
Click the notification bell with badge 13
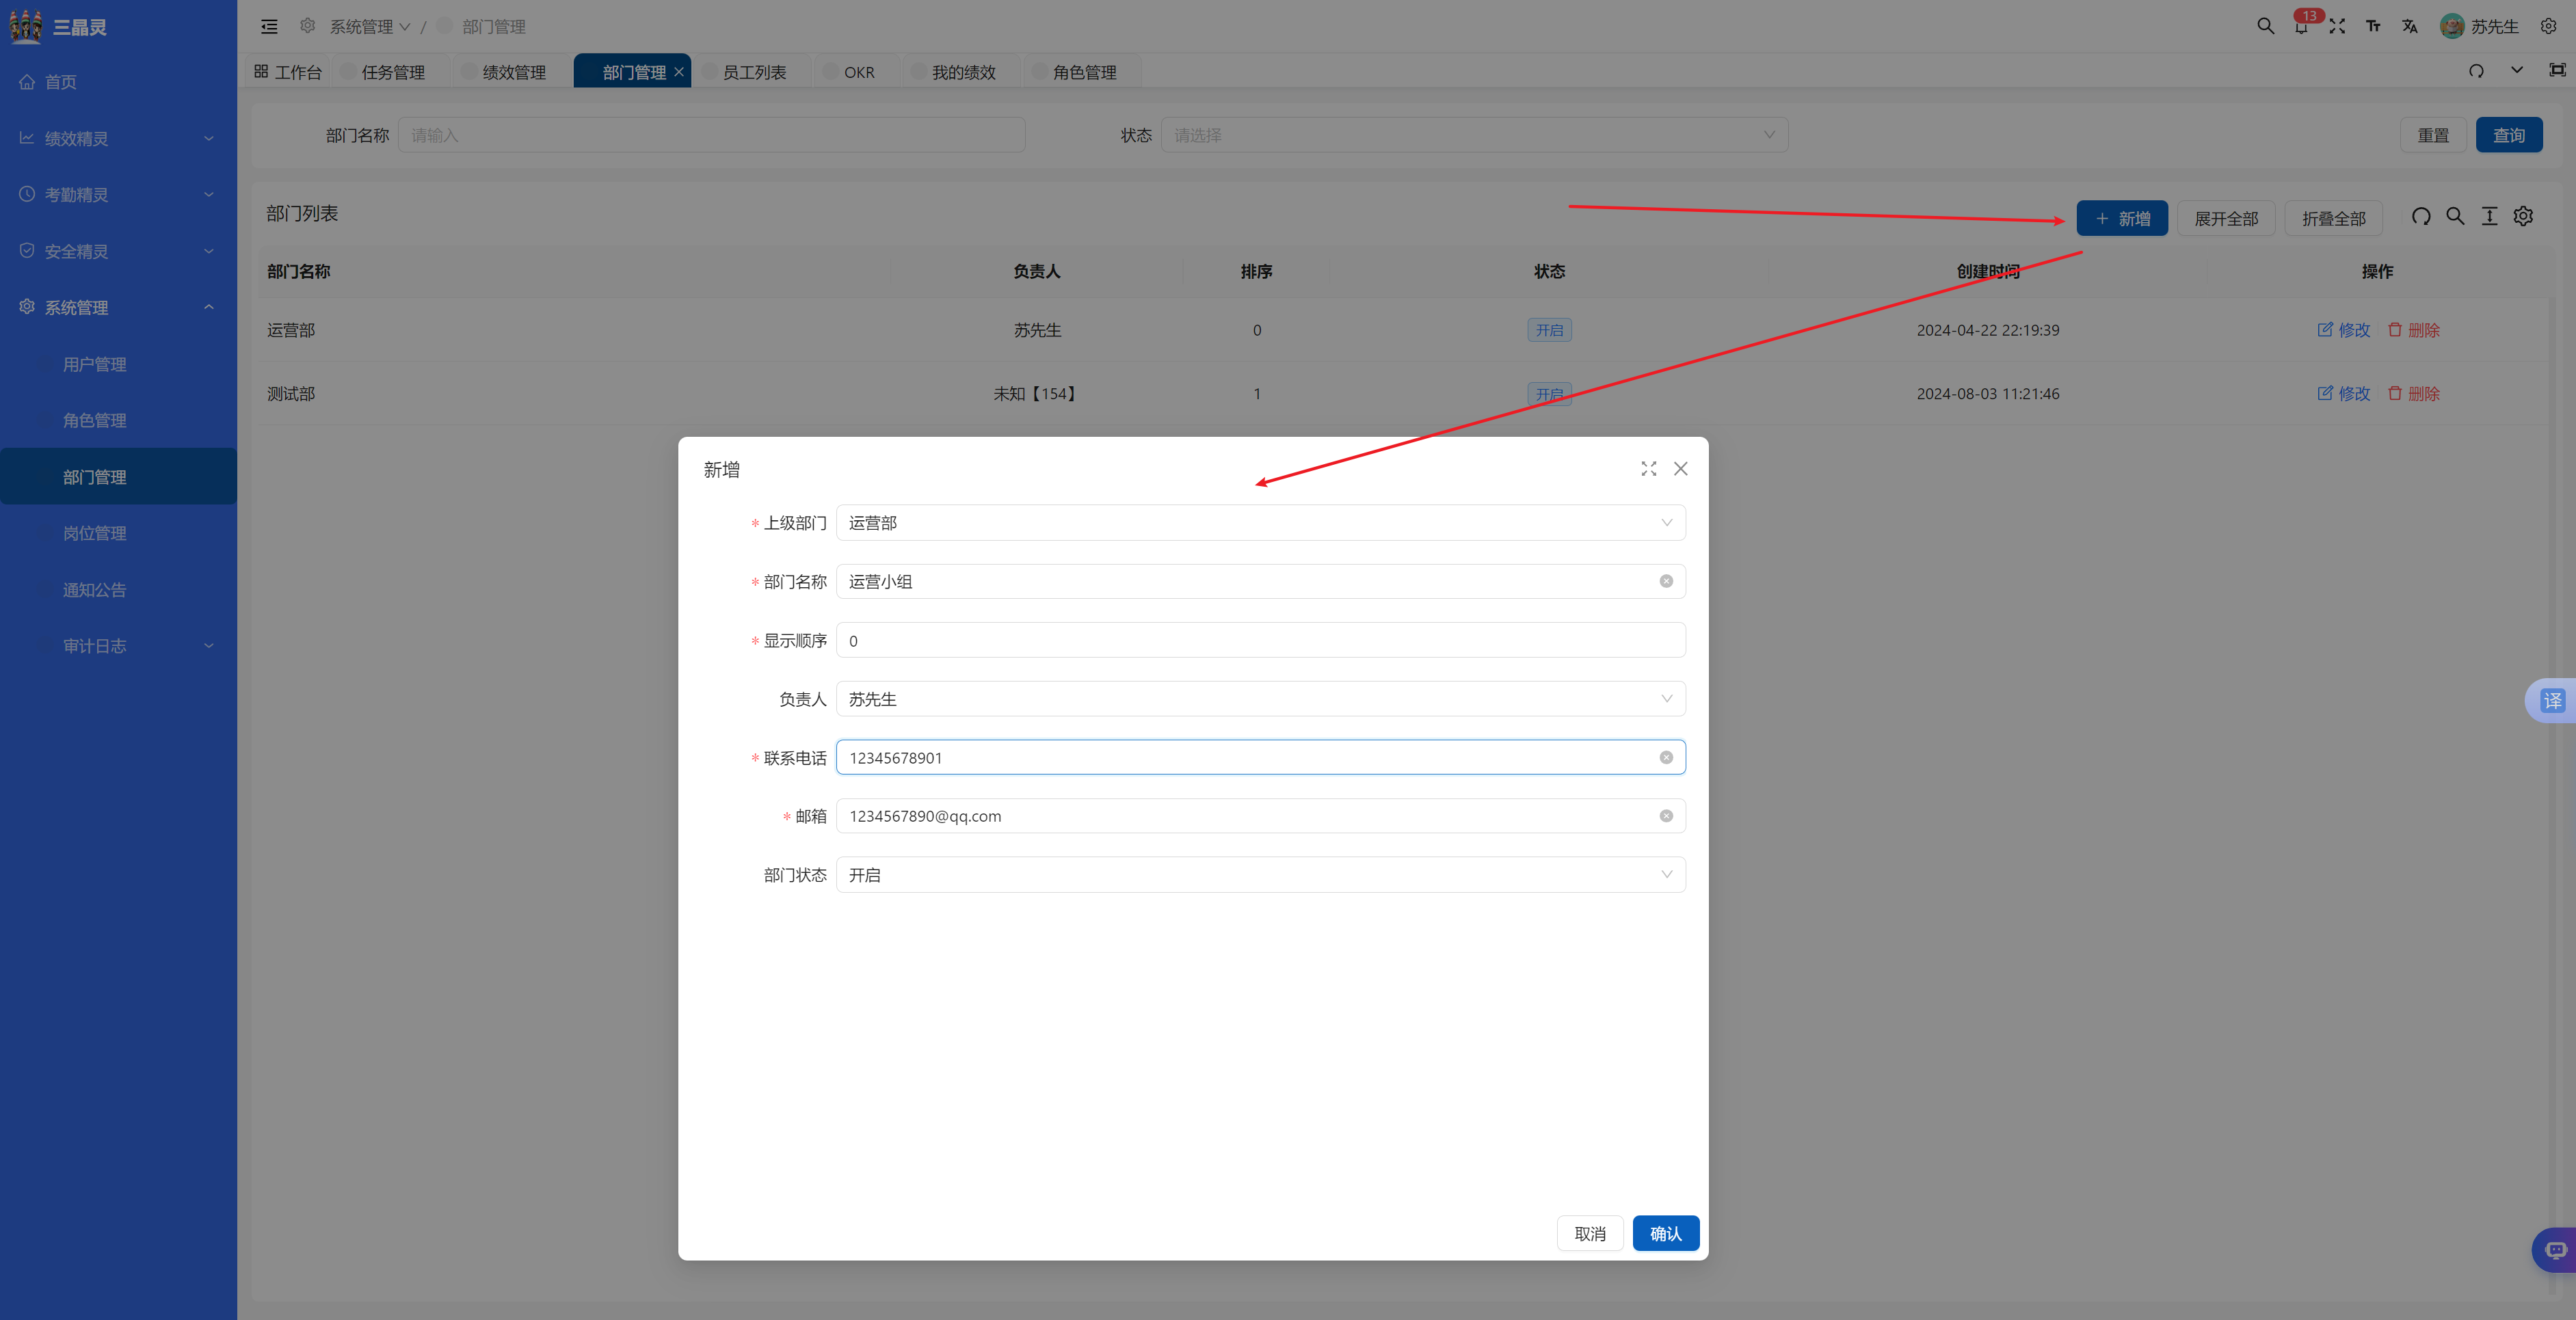2301,27
